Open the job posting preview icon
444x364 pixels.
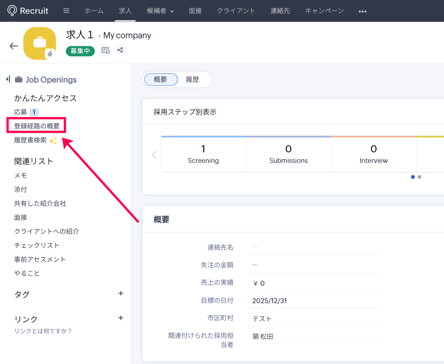pyautogui.click(x=105, y=50)
